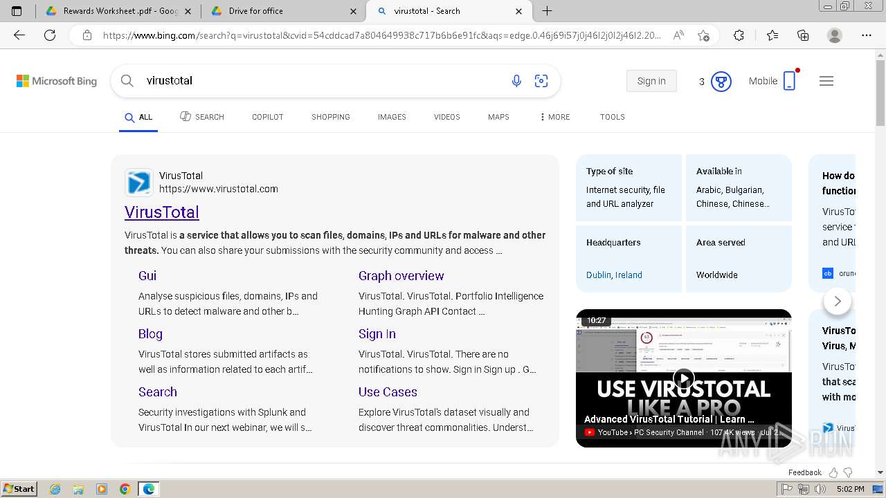Open the volume control in system tray
886x498 pixels.
pos(820,489)
